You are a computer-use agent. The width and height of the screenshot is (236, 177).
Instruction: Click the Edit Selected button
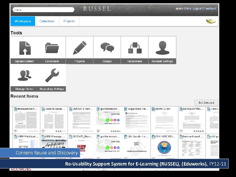[206, 103]
